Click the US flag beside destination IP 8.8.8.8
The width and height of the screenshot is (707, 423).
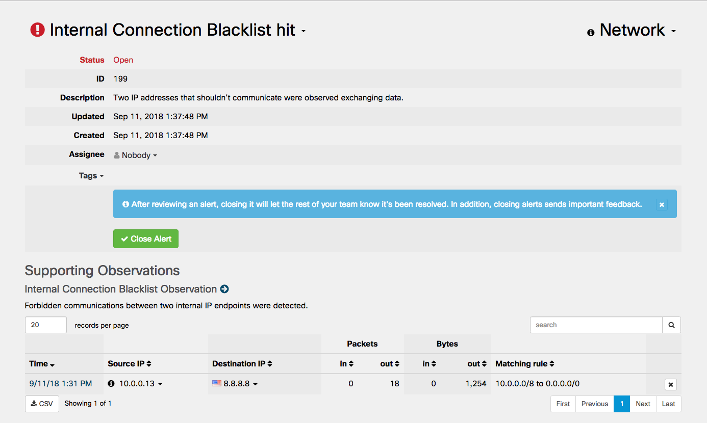(216, 383)
